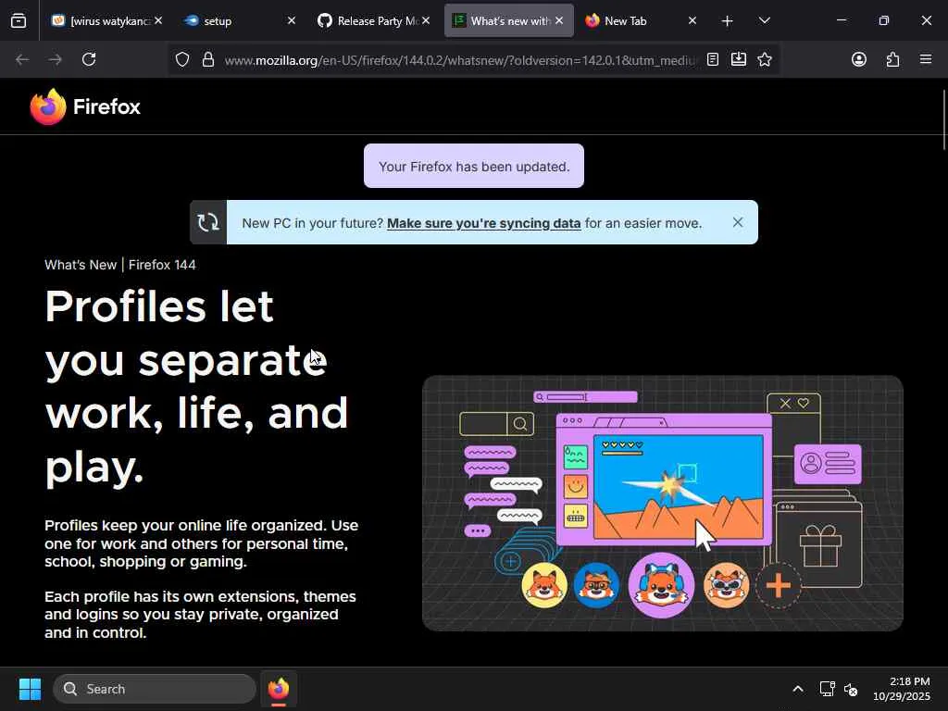Click the orange plus add profile icon

pyautogui.click(x=778, y=585)
